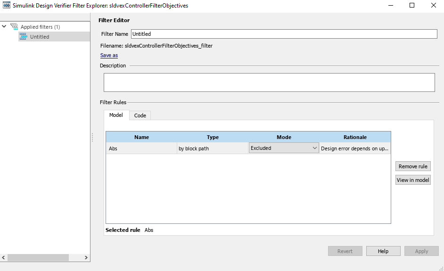Click the Untitled filter icon in the tree
This screenshot has height=271, width=444.
[23, 37]
